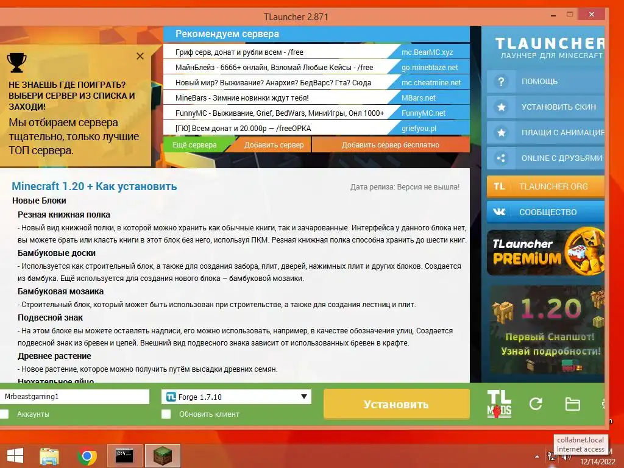The width and height of the screenshot is (624, 468).
Task: Open Google Chrome from the taskbar
Action: tap(87, 456)
